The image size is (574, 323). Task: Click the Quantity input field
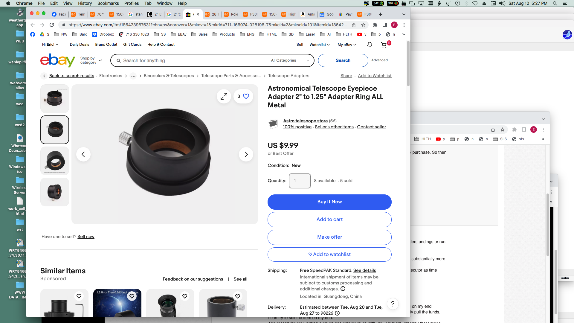pyautogui.click(x=300, y=181)
